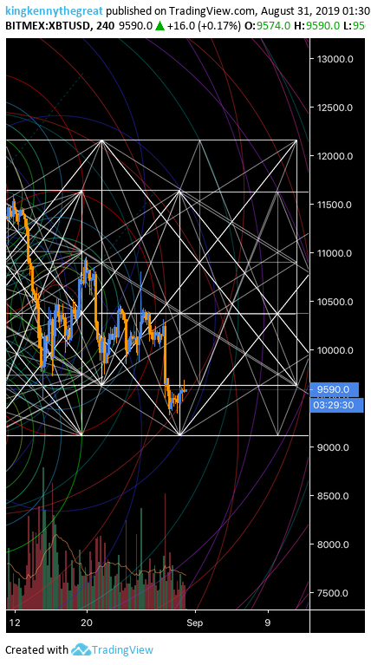
Task: Click the 12500.0 price axis label
Action: click(x=335, y=108)
